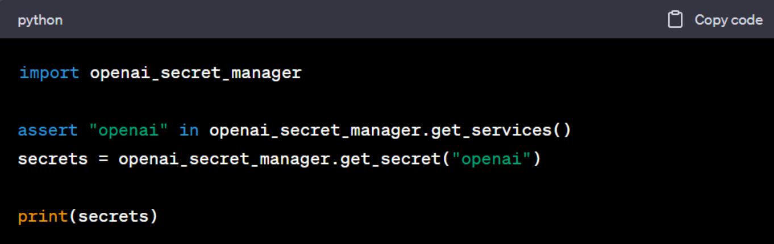Click openai_secret_manager on the secrets assignment line
This screenshot has height=244, width=774.
pyautogui.click(x=224, y=159)
